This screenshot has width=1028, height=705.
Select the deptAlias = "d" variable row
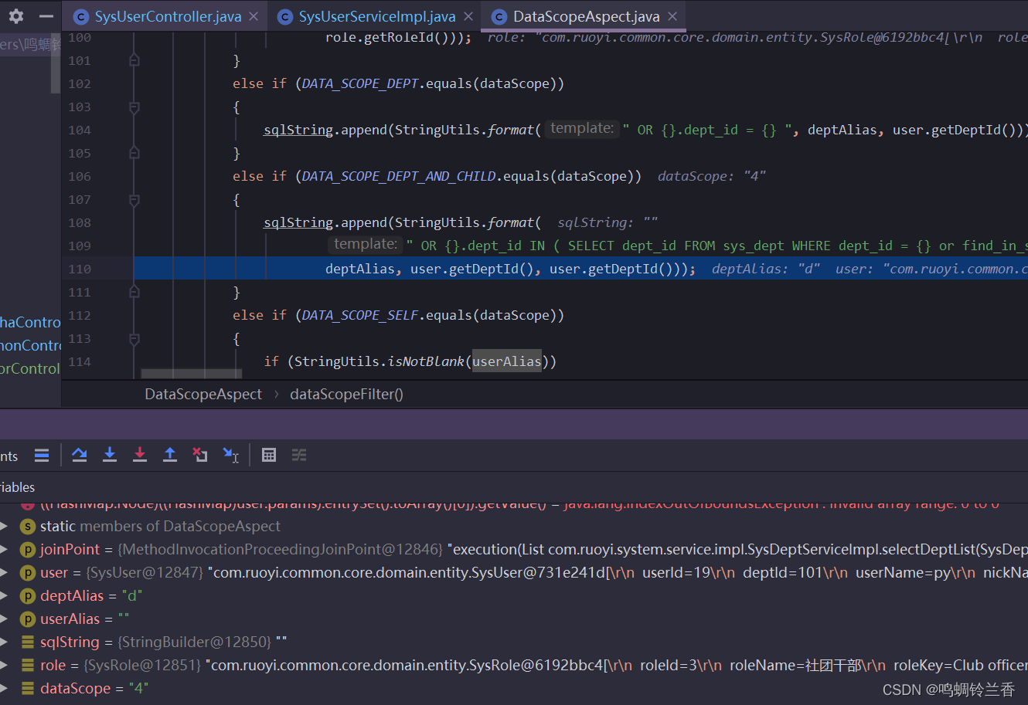point(514,595)
